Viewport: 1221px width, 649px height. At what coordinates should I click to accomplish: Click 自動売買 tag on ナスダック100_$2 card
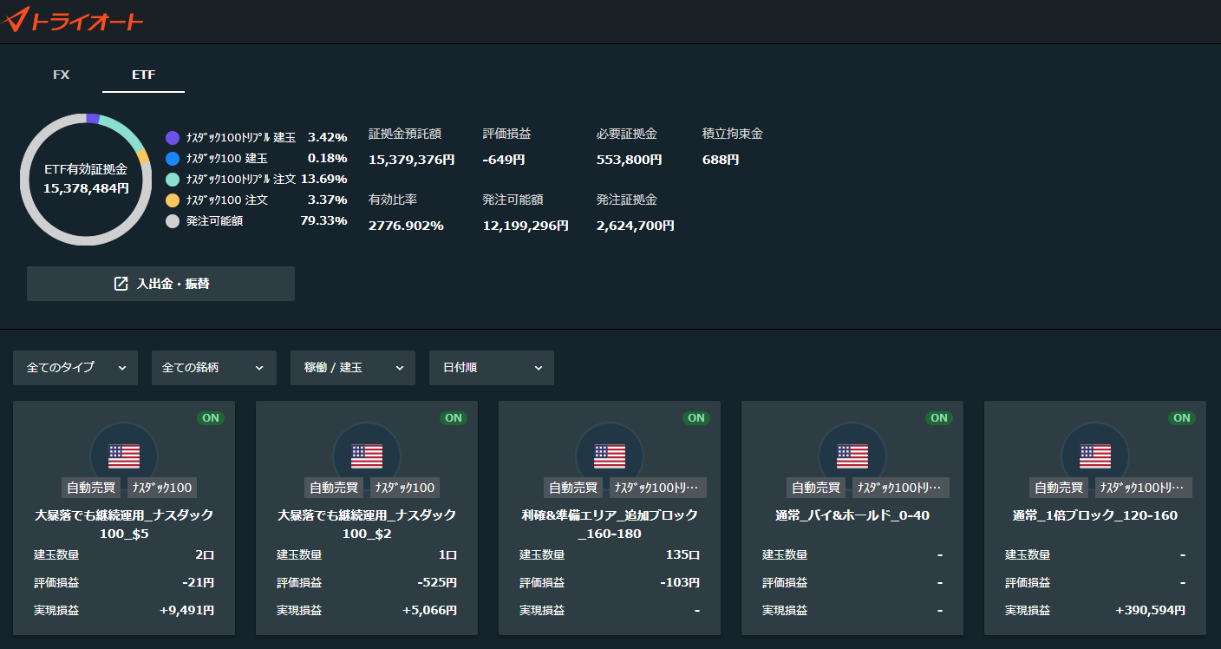click(336, 488)
